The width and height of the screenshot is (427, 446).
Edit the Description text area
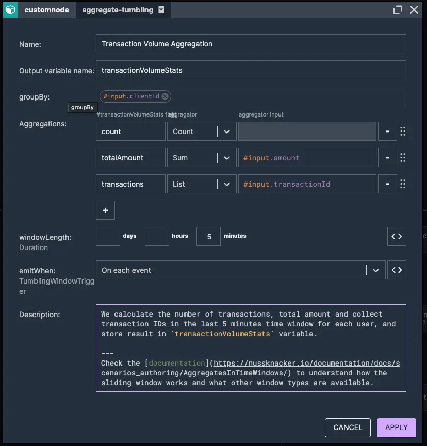tap(251, 348)
